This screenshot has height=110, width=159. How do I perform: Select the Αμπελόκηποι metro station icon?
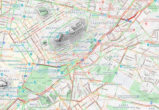[x=105, y=15]
